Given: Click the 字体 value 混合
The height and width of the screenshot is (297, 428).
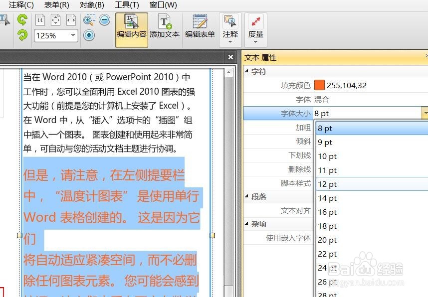Looking at the screenshot, I should click(322, 100).
